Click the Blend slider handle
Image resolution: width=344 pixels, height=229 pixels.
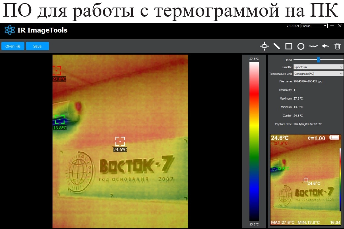point(318,60)
